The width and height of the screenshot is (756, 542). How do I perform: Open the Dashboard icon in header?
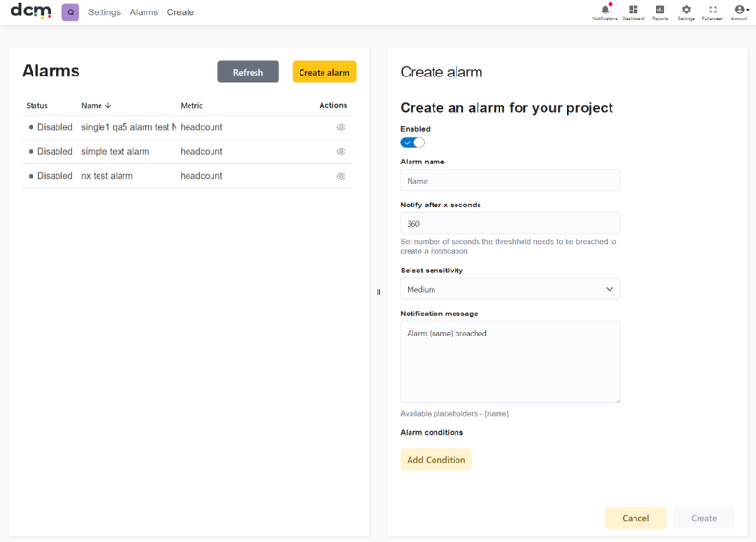[x=634, y=10]
